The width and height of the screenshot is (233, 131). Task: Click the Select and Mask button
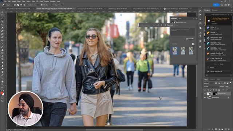pos(58,5)
